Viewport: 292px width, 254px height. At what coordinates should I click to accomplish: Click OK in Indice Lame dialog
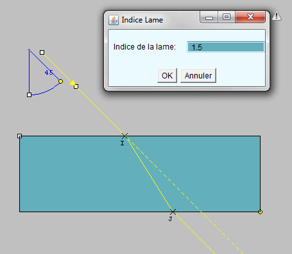coord(167,76)
